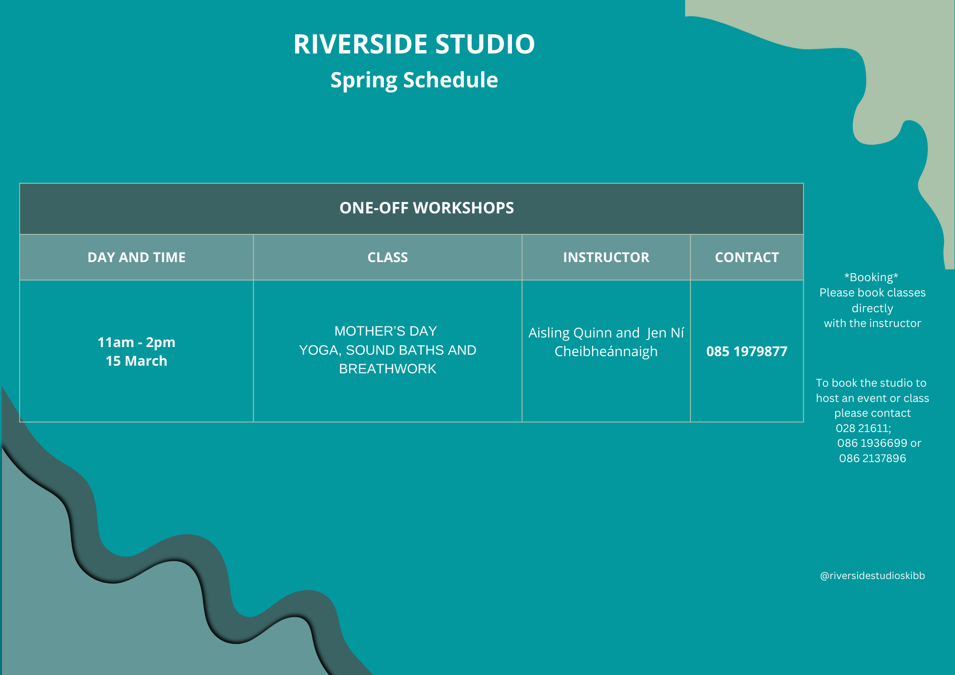Image resolution: width=955 pixels, height=675 pixels.
Task: Click phone number 085 1979877
Action: point(746,351)
